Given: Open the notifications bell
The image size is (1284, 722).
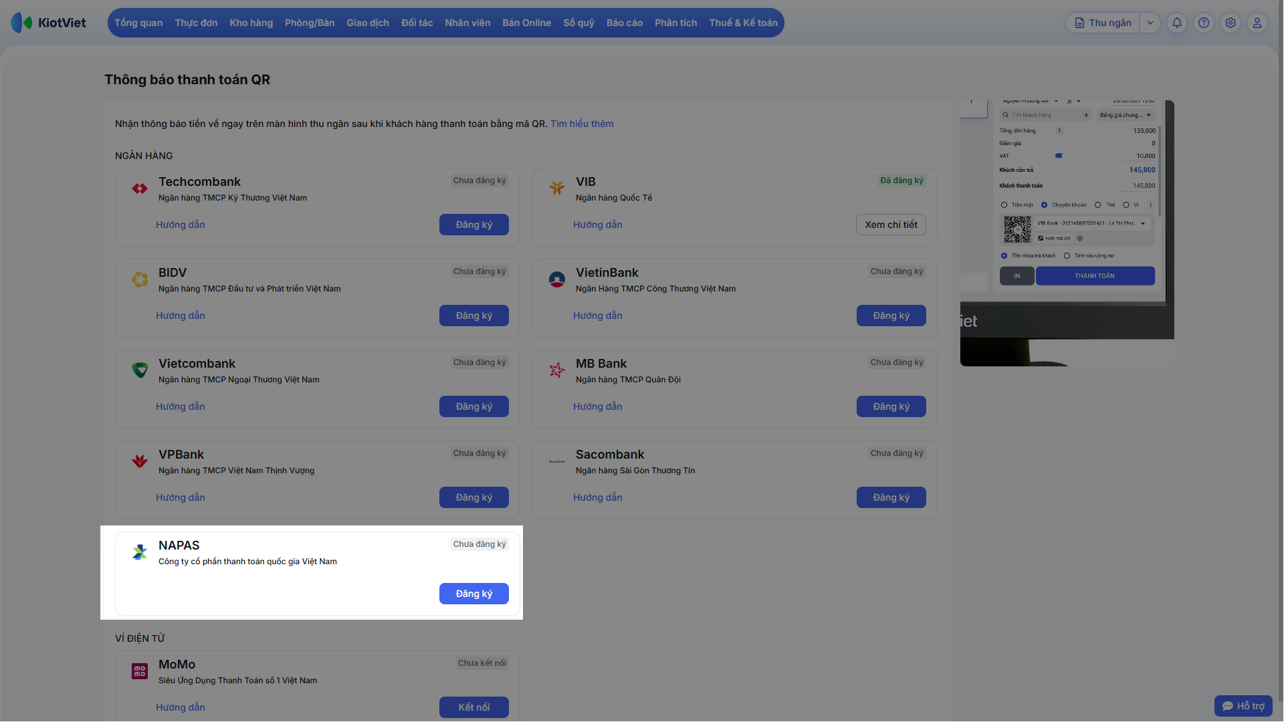Looking at the screenshot, I should (1177, 23).
